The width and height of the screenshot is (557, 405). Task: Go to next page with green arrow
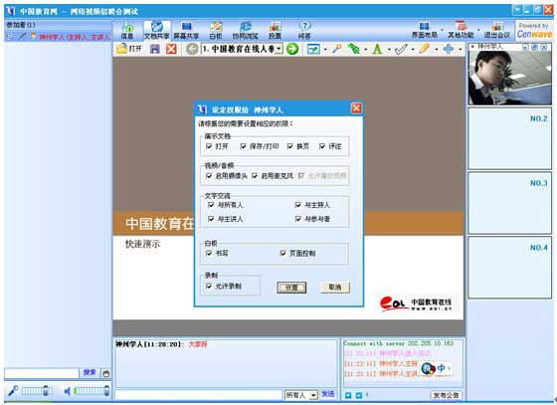click(292, 49)
